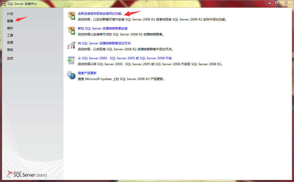Select 计划 in the left sidebar
Viewport: 294px width, 182px height.
click(10, 14)
